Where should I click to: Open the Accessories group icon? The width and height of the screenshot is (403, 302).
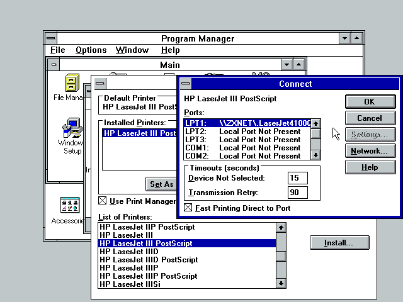69,206
